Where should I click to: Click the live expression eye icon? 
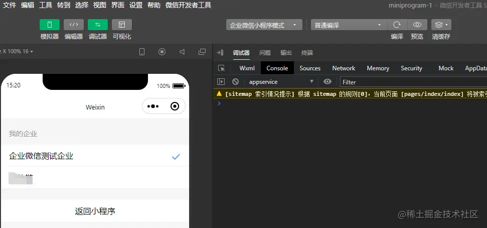(328, 82)
